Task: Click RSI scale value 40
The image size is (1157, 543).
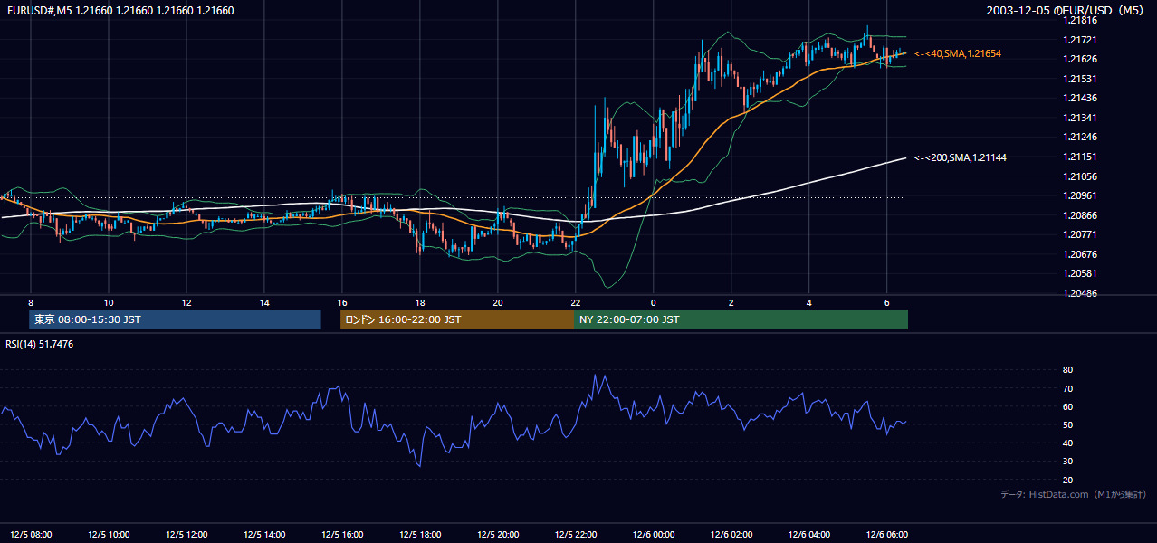Action: tap(1067, 443)
